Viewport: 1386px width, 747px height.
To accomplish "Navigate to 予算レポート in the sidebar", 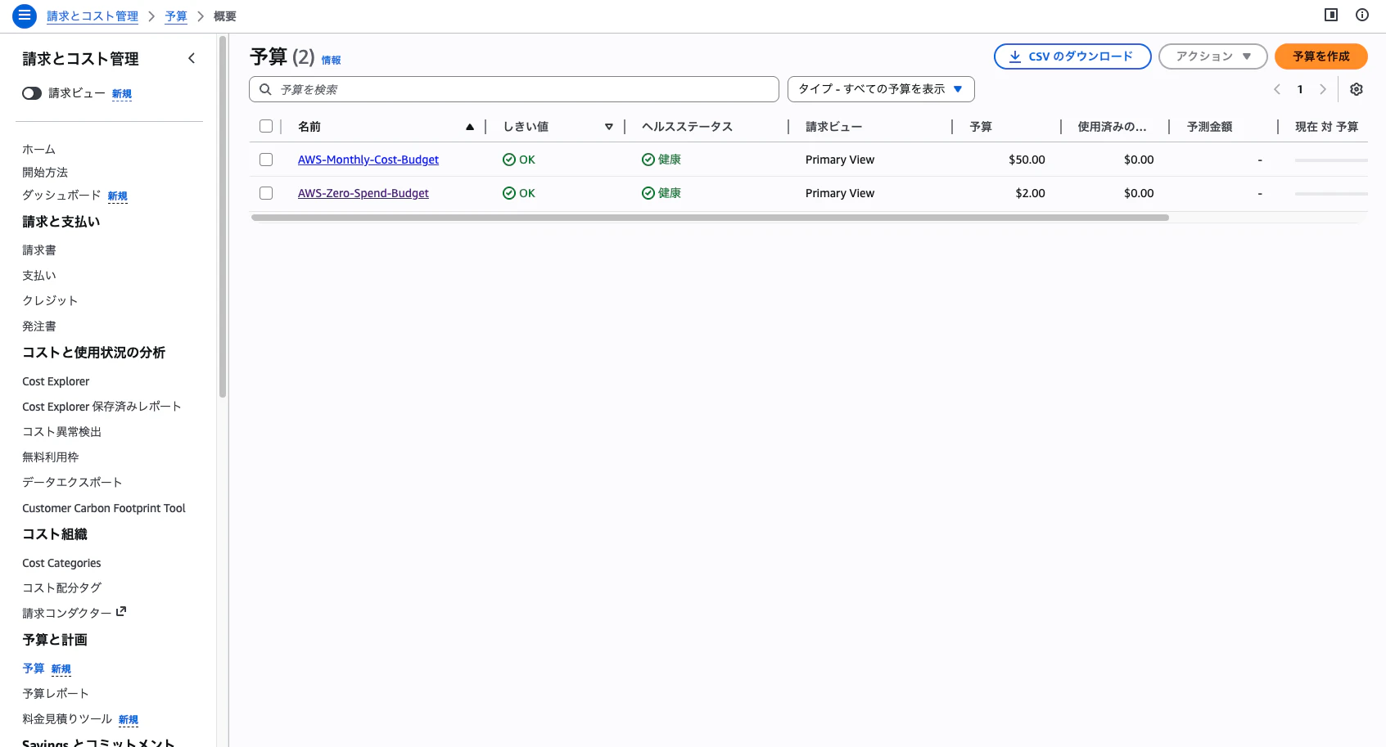I will tap(55, 693).
